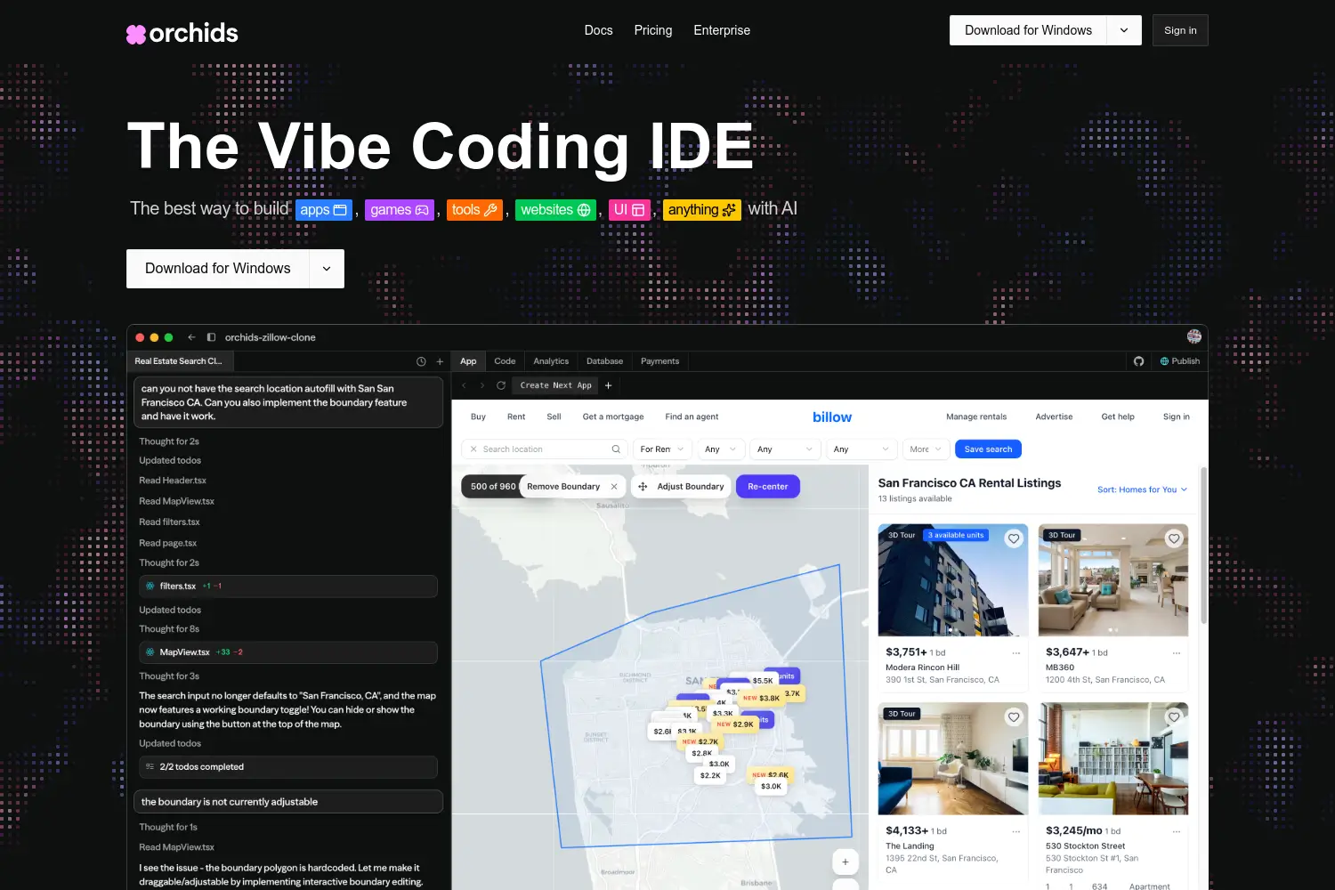Open the Any dropdown beside More
Screen dimensions: 1335x890
pyautogui.click(x=861, y=449)
